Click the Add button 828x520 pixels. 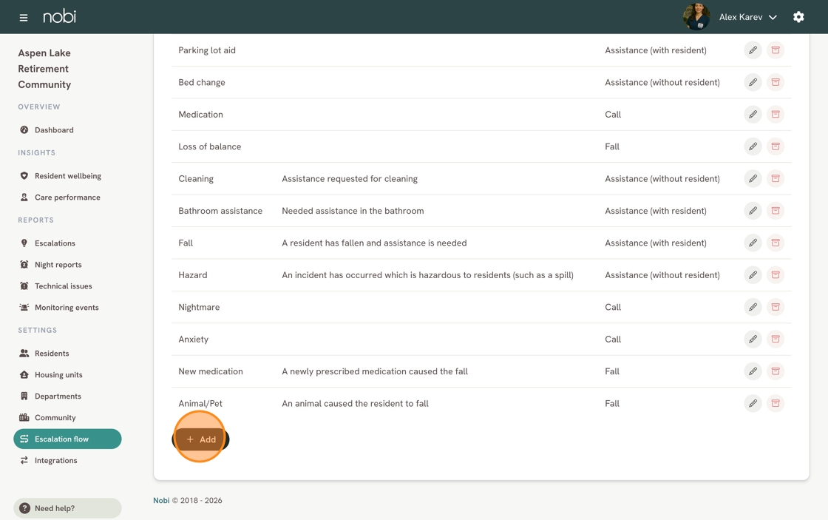tap(200, 439)
